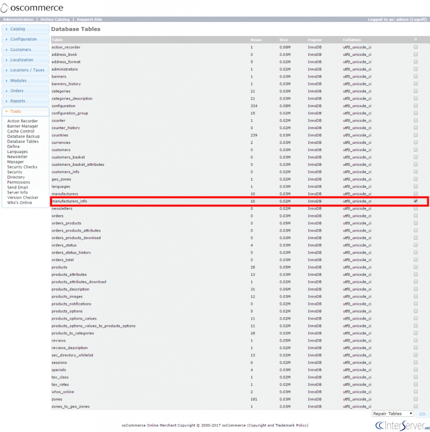This screenshot has height=432, width=430.
Task: Click the GO button
Action: 422,414
